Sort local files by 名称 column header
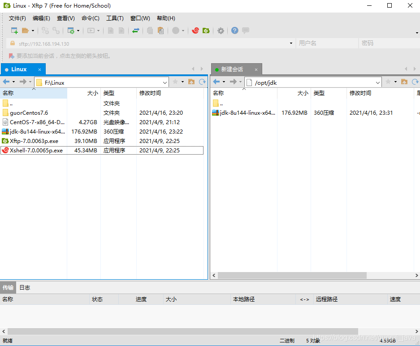The width and height of the screenshot is (420, 346). pyautogui.click(x=34, y=93)
